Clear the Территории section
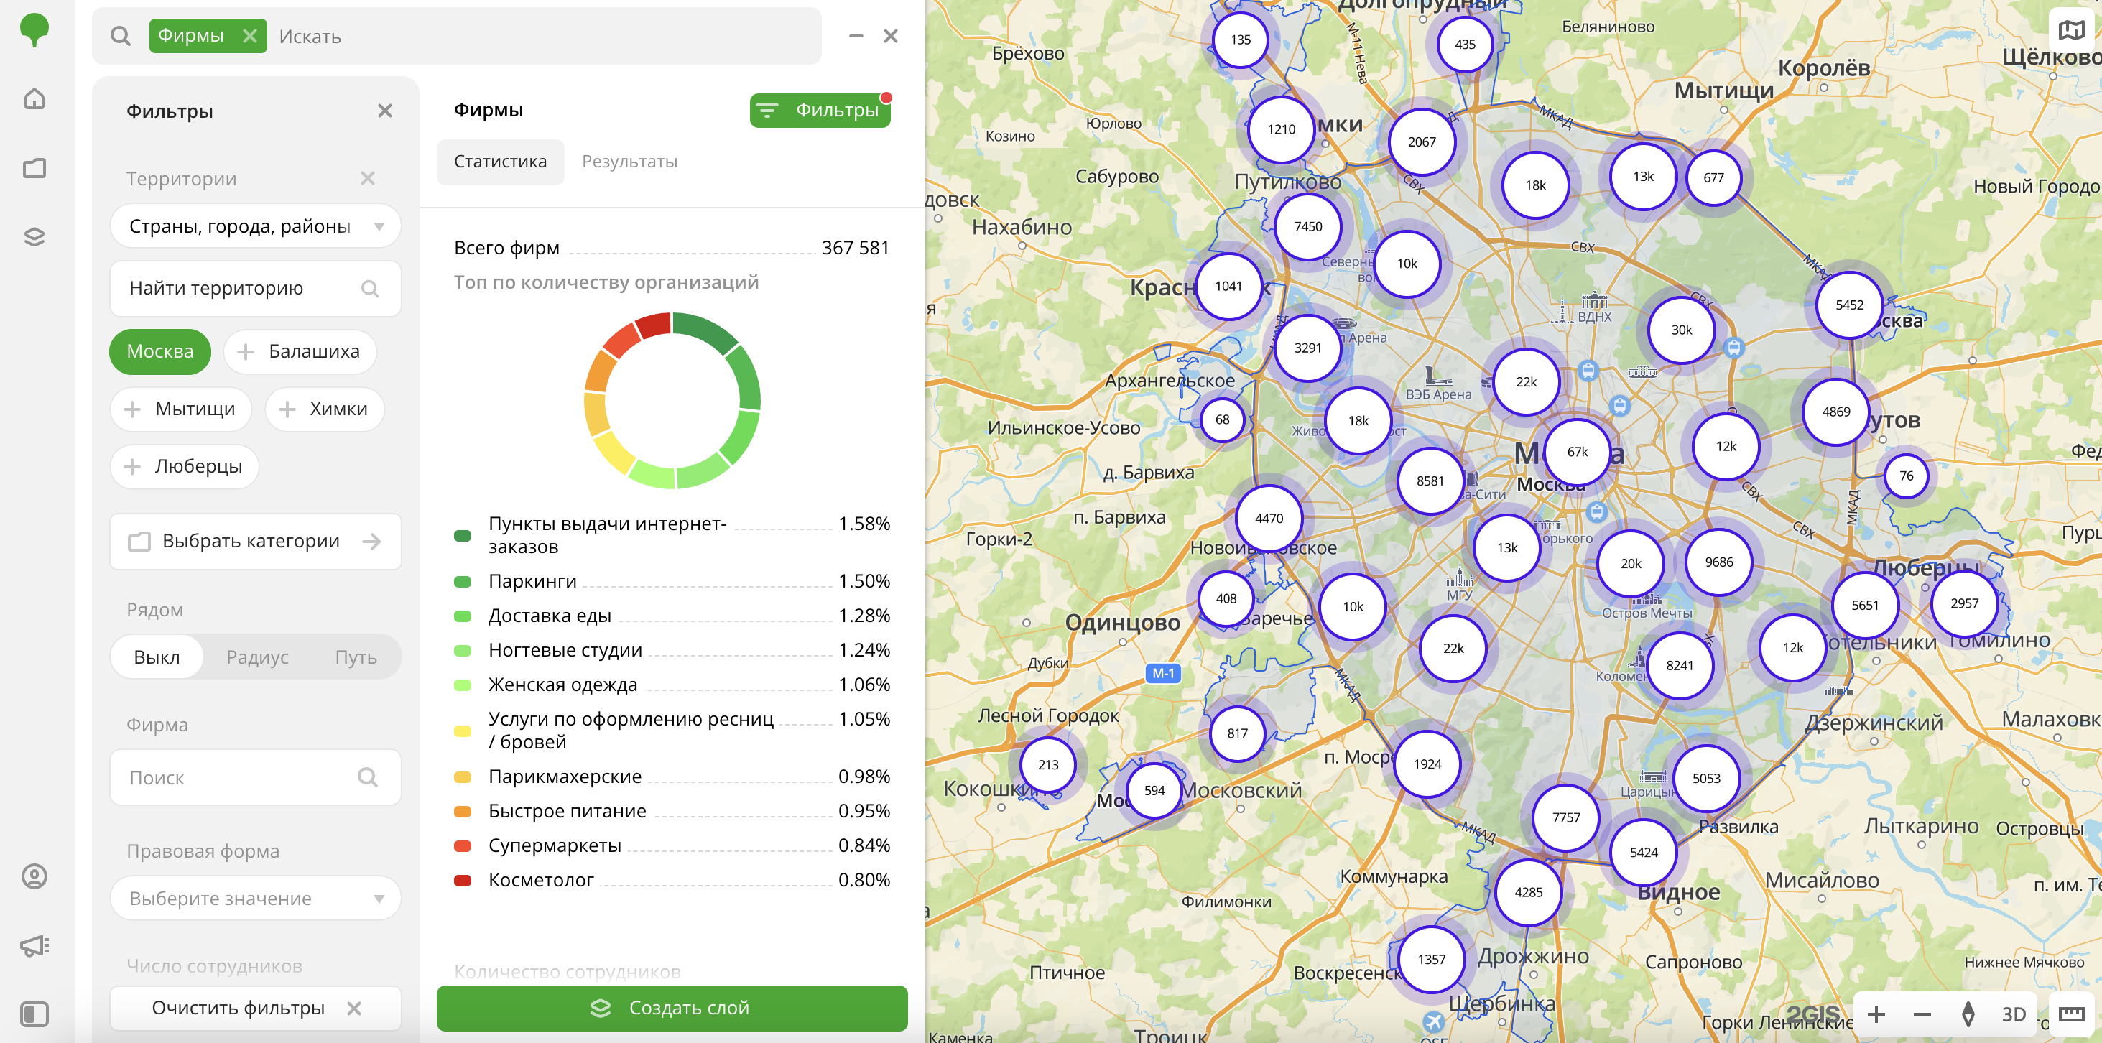 [368, 178]
